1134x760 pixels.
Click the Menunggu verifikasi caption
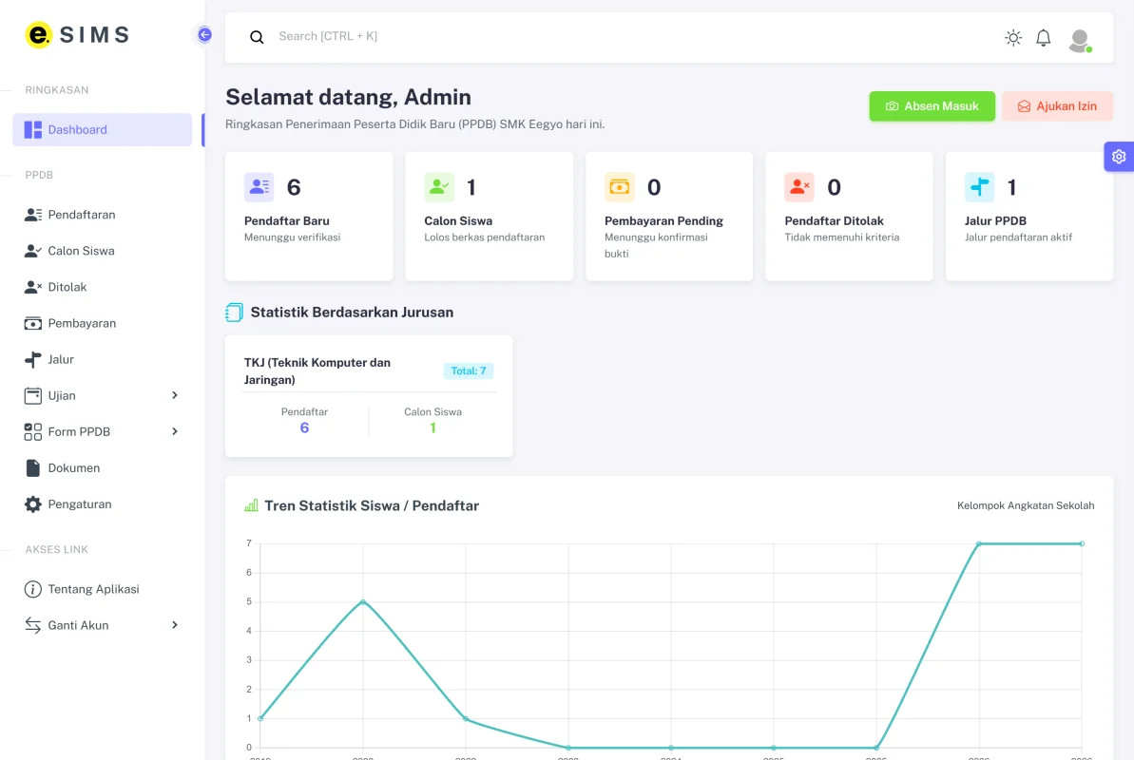click(292, 237)
